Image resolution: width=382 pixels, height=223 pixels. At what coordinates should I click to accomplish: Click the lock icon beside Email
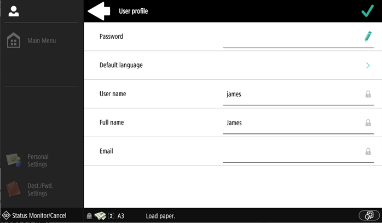(368, 151)
